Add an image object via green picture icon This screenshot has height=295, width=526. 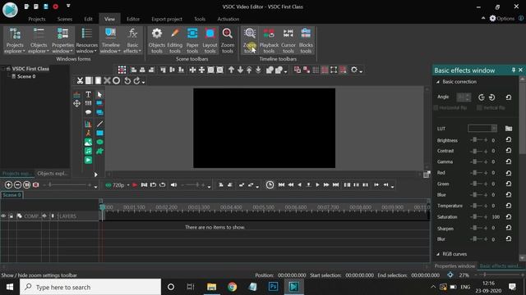tap(88, 142)
